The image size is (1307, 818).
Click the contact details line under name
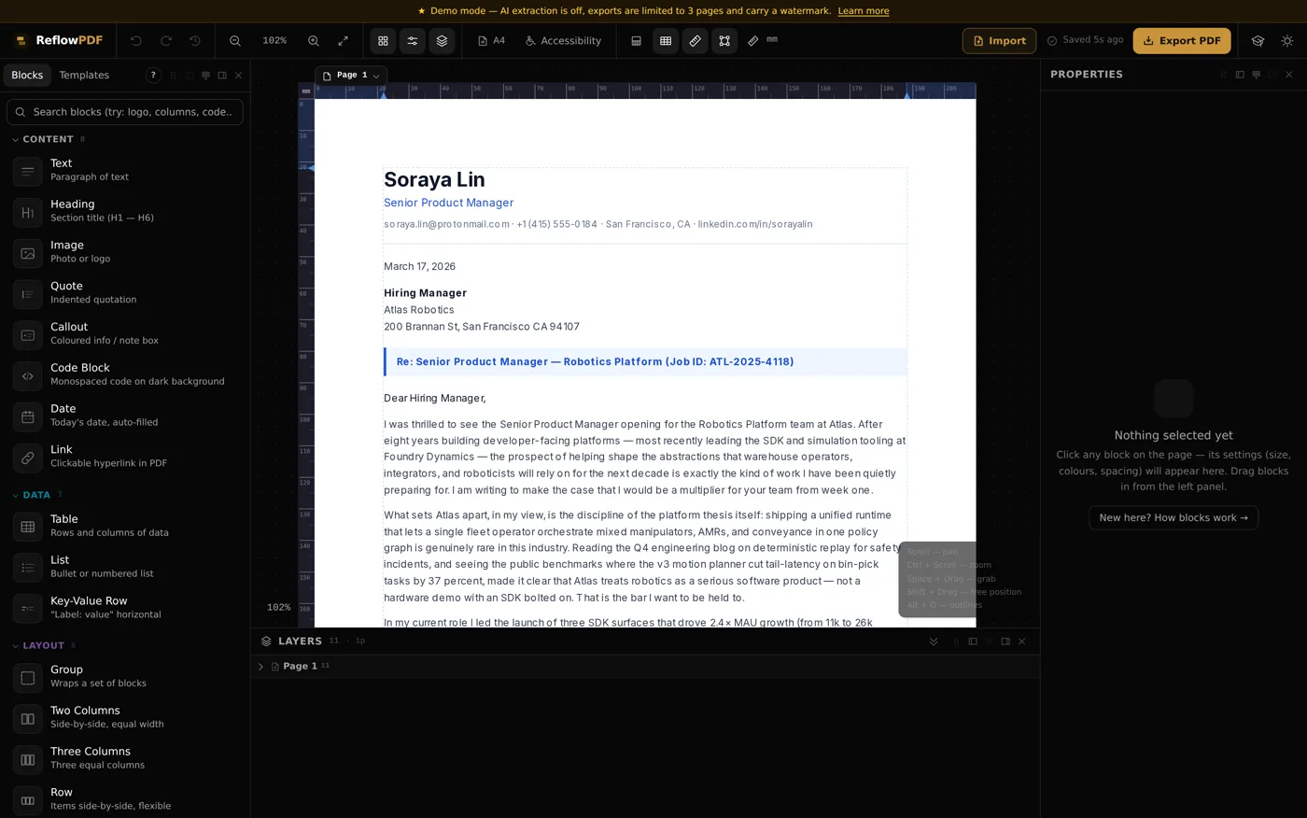pos(597,225)
